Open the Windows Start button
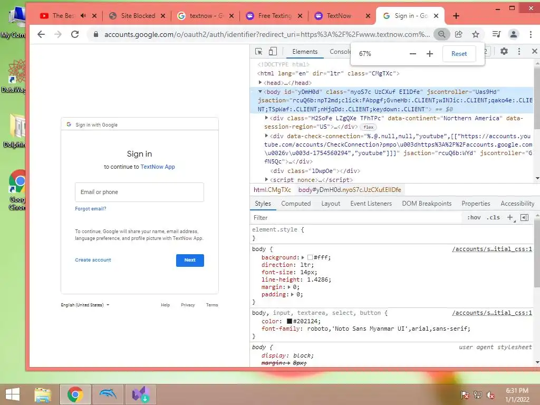 click(x=13, y=394)
